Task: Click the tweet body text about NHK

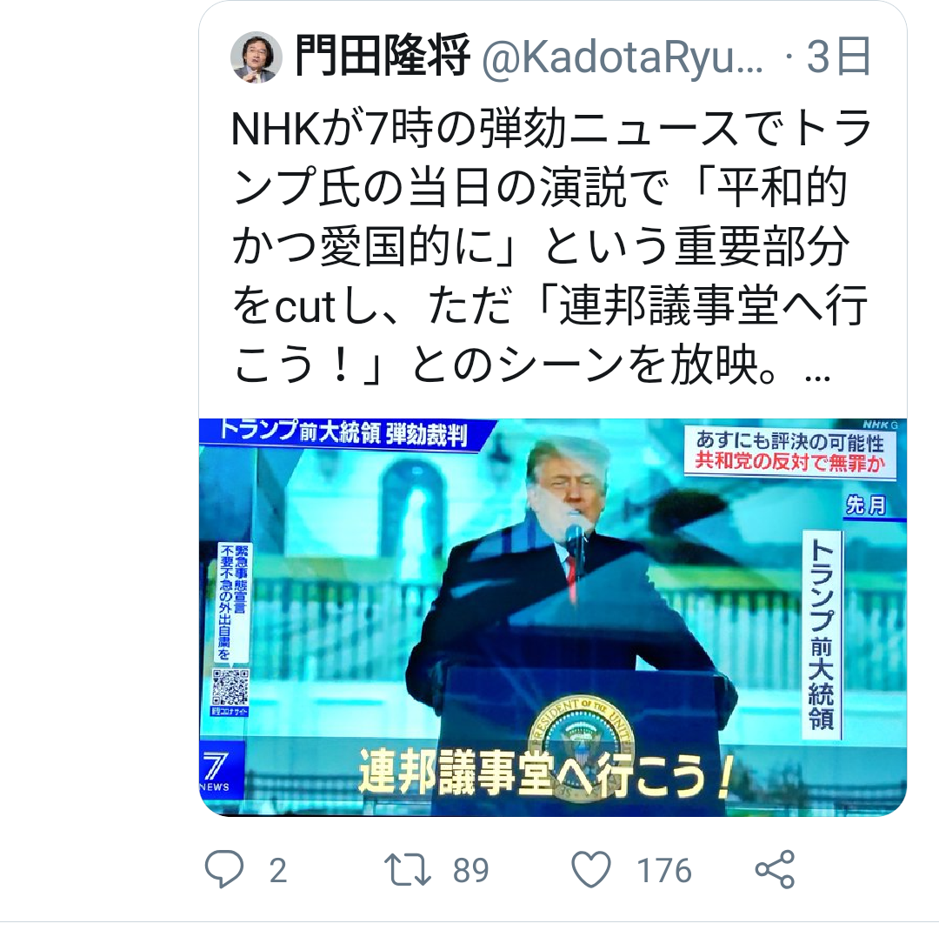Action: pos(551,246)
